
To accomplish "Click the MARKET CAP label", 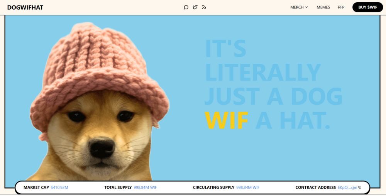I will [x=36, y=188].
